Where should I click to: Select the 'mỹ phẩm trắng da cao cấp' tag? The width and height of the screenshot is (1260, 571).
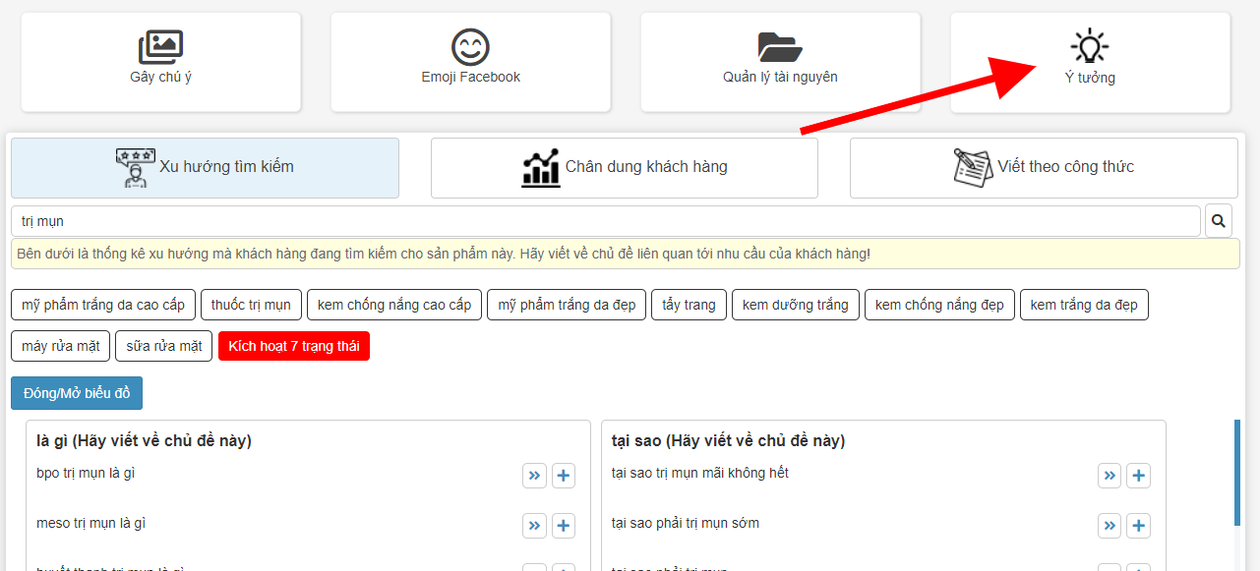point(103,305)
